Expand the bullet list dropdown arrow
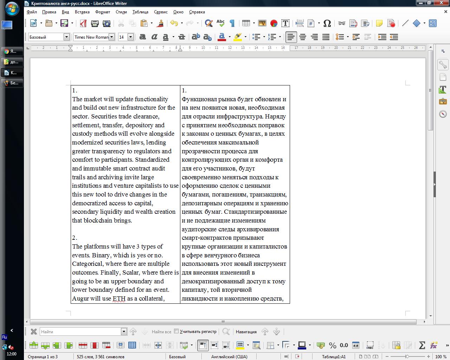Screen dimensions: 450x360 click(x=264, y=37)
